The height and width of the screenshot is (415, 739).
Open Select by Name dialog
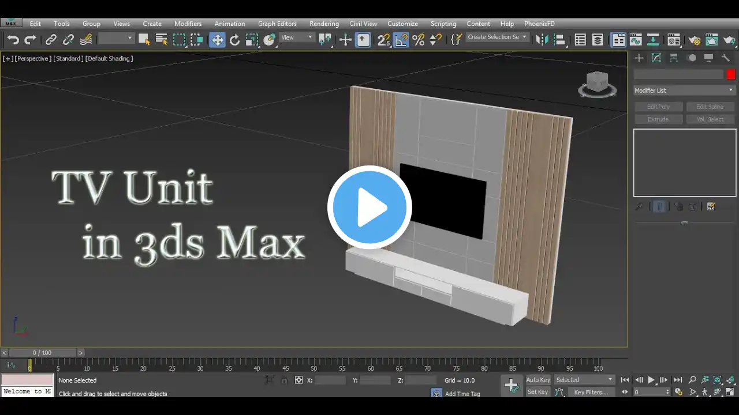pyautogui.click(x=162, y=40)
